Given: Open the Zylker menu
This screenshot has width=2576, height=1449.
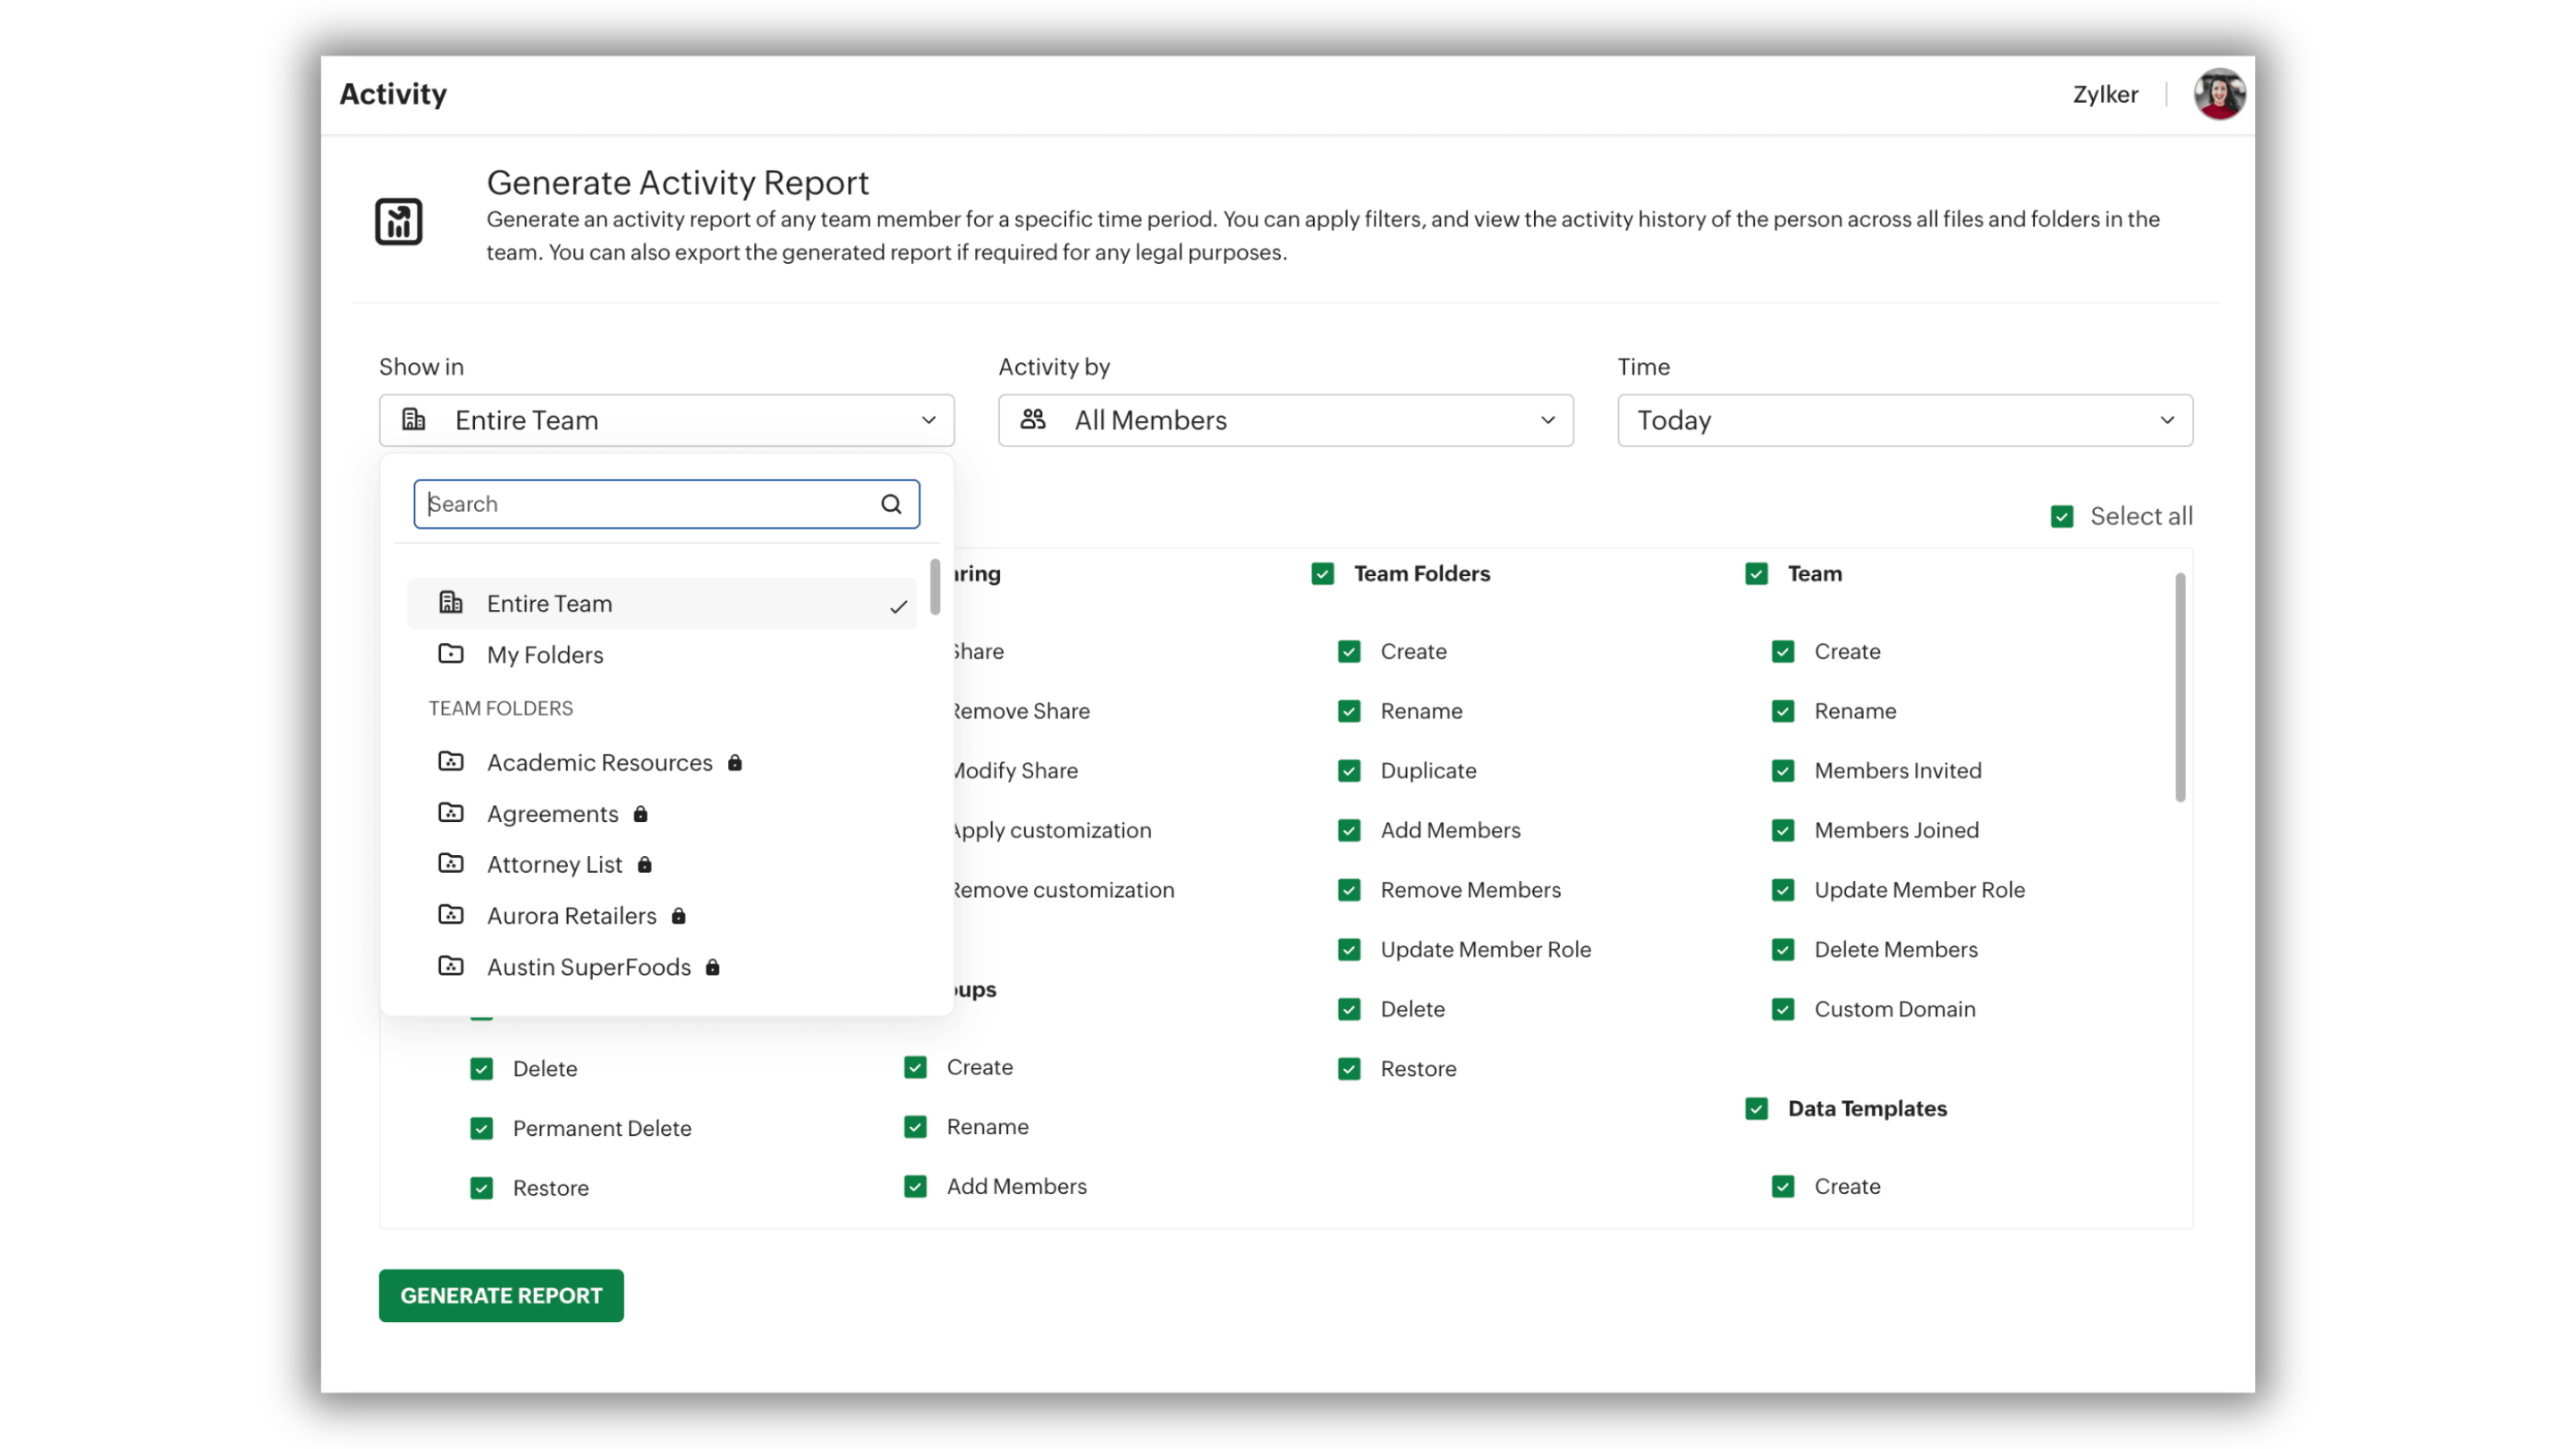Looking at the screenshot, I should pos(2105,93).
